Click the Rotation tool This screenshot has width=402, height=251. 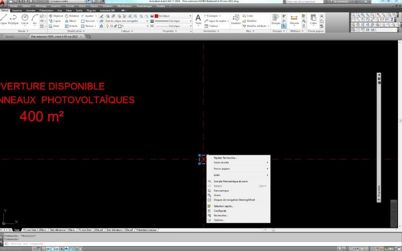(x=72, y=16)
